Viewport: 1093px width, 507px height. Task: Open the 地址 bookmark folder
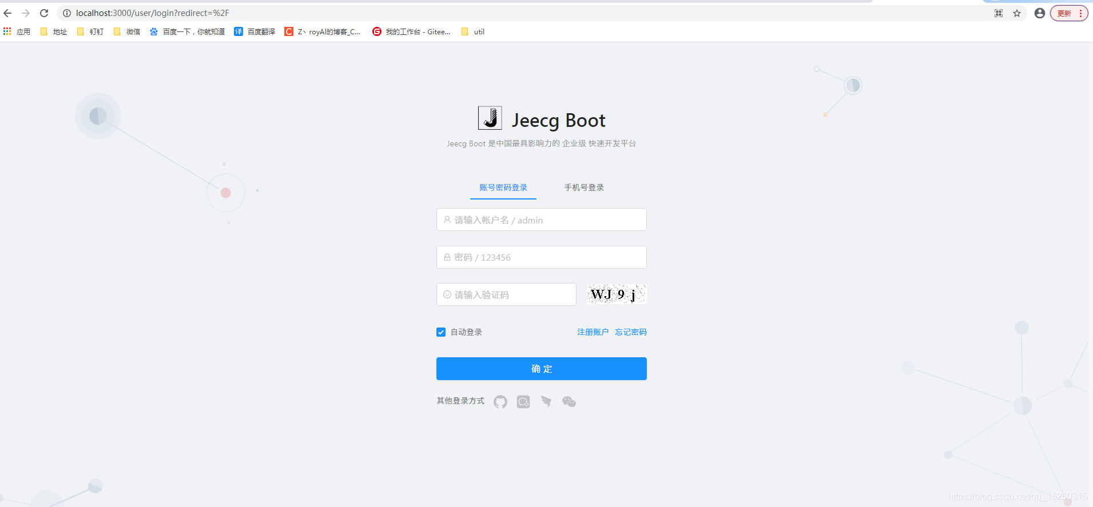pyautogui.click(x=54, y=32)
